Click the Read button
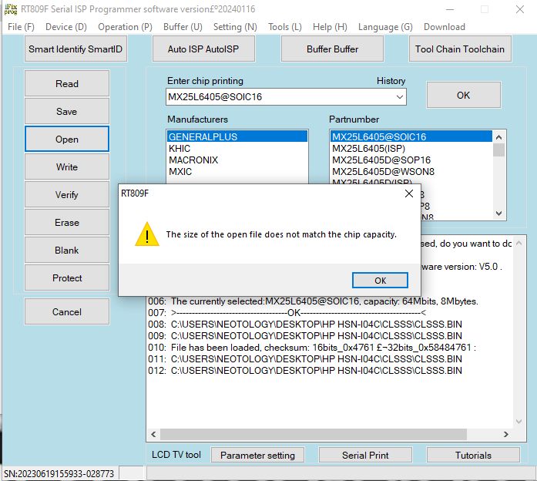Viewport: 537px width, 481px height. tap(67, 84)
